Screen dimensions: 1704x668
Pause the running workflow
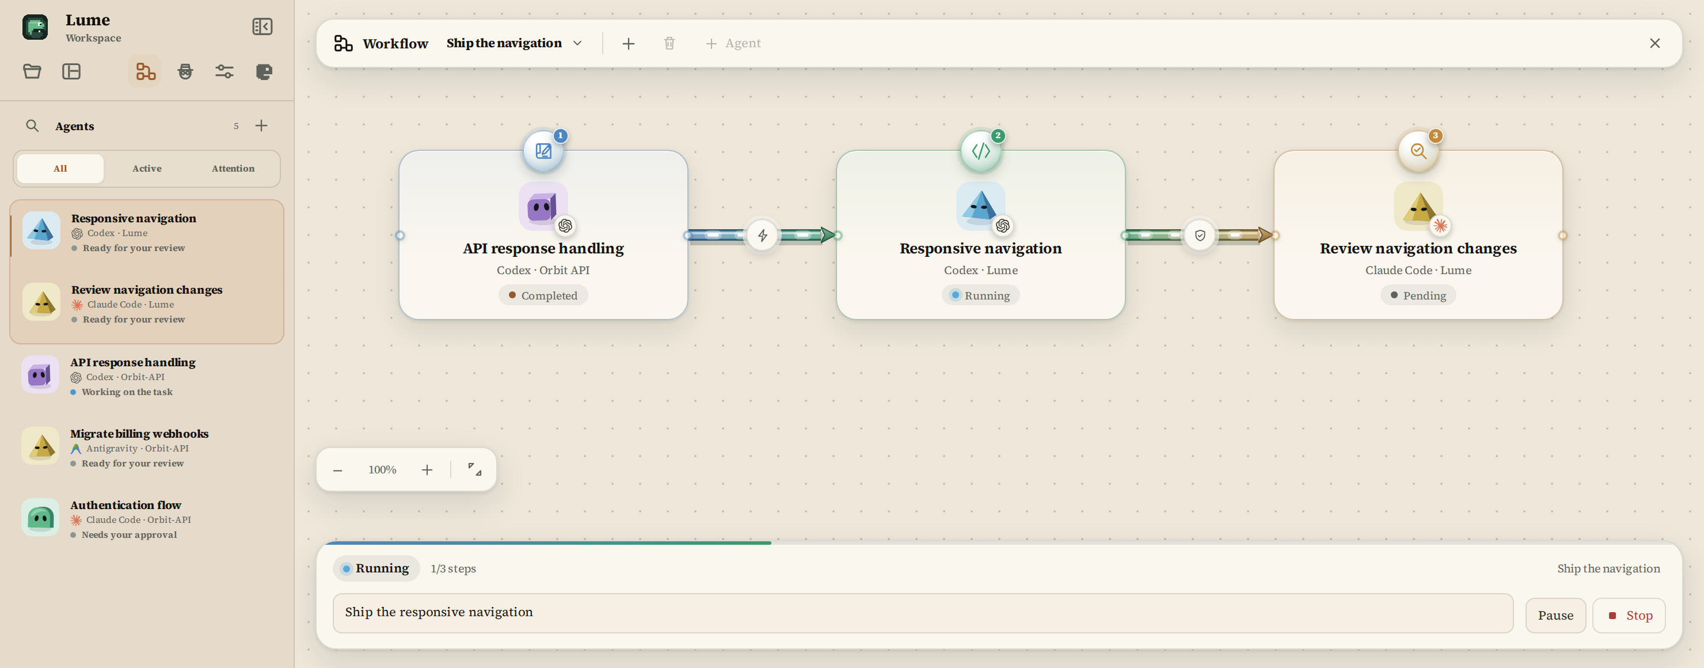coord(1555,616)
